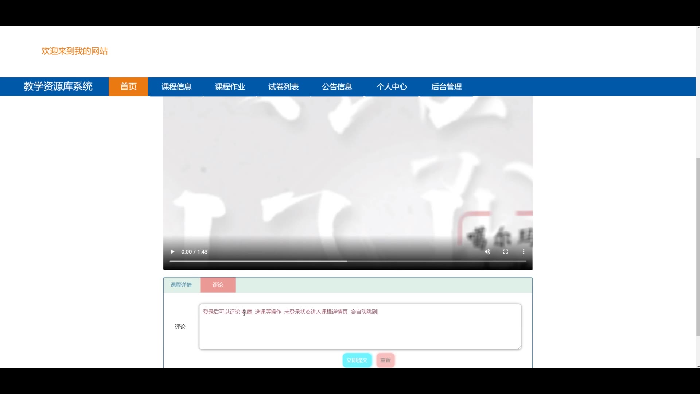
Task: Enter video fullscreen mode
Action: point(505,252)
